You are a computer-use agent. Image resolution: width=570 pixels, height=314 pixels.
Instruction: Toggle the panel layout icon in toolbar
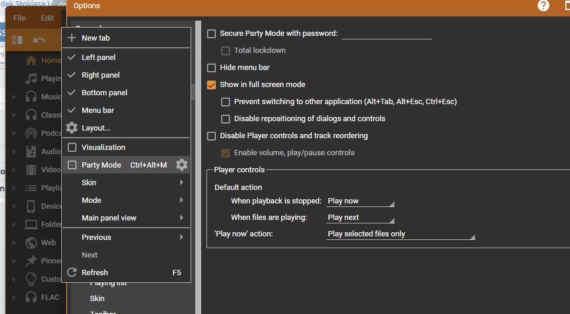click(17, 40)
